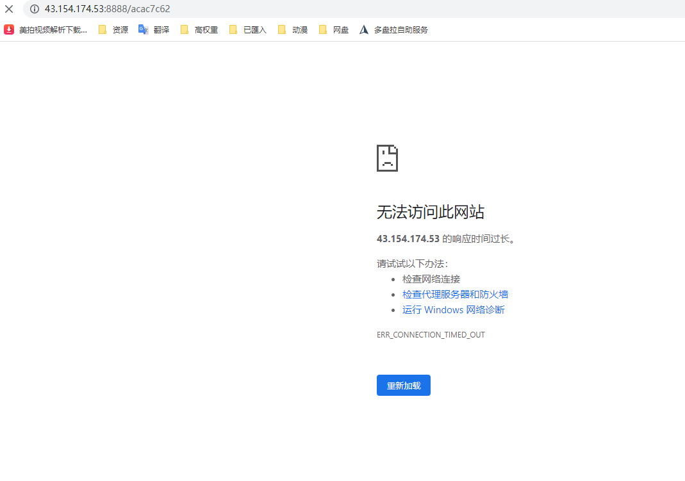This screenshot has height=481, width=685.
Task: Select the 资源 bookmark label
Action: (119, 29)
